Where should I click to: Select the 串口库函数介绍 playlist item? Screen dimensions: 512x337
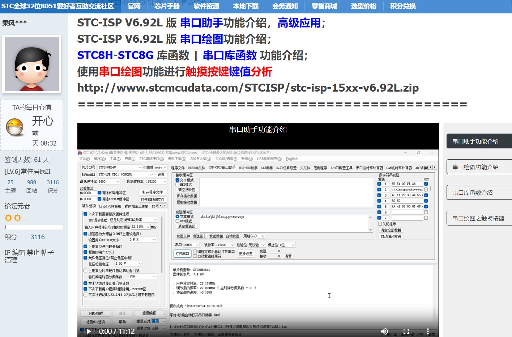[x=479, y=193]
